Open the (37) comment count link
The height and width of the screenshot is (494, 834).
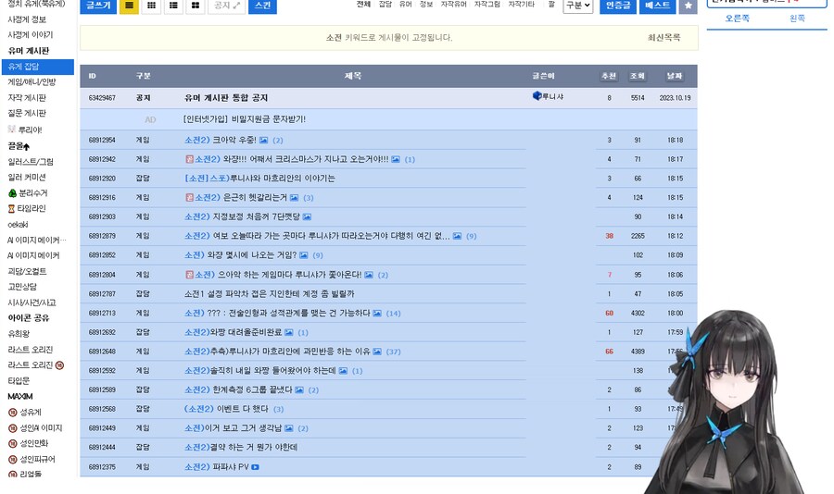393,352
